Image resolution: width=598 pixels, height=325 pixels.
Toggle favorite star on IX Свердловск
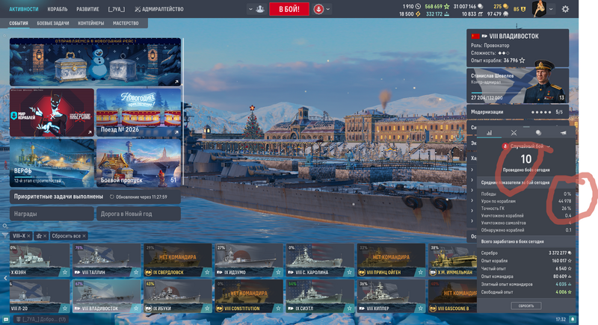[x=206, y=273]
